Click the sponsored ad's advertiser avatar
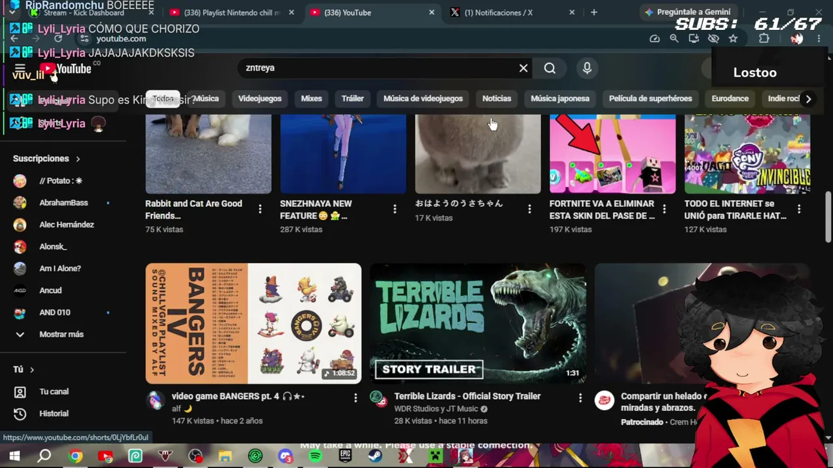Screen dimensions: 833x468 (x=604, y=400)
